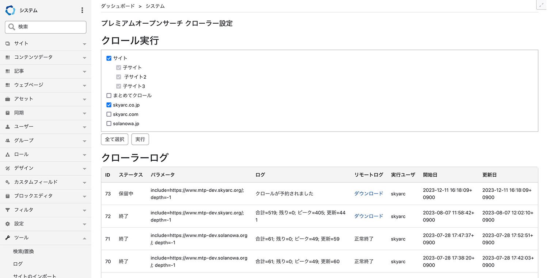The width and height of the screenshot is (548, 278).
Task: Expand the 設定 menu arrow
Action: (x=84, y=224)
